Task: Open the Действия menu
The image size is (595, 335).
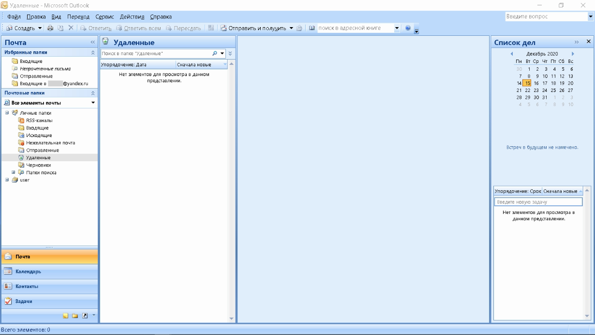Action: click(133, 17)
